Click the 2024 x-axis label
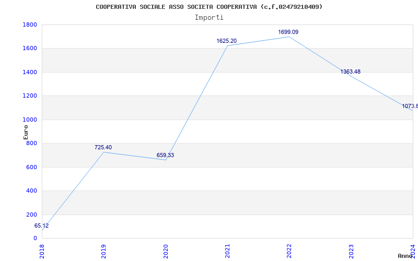Image resolution: width=418 pixels, height=261 pixels. [413, 252]
